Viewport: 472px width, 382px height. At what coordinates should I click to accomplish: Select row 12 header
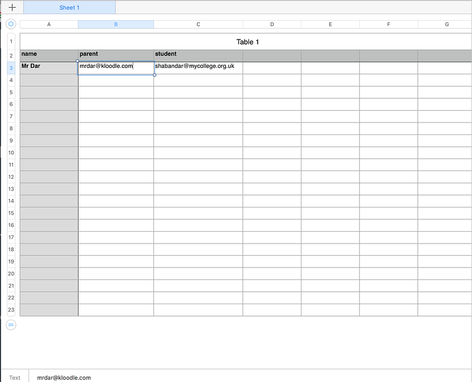[x=11, y=177]
